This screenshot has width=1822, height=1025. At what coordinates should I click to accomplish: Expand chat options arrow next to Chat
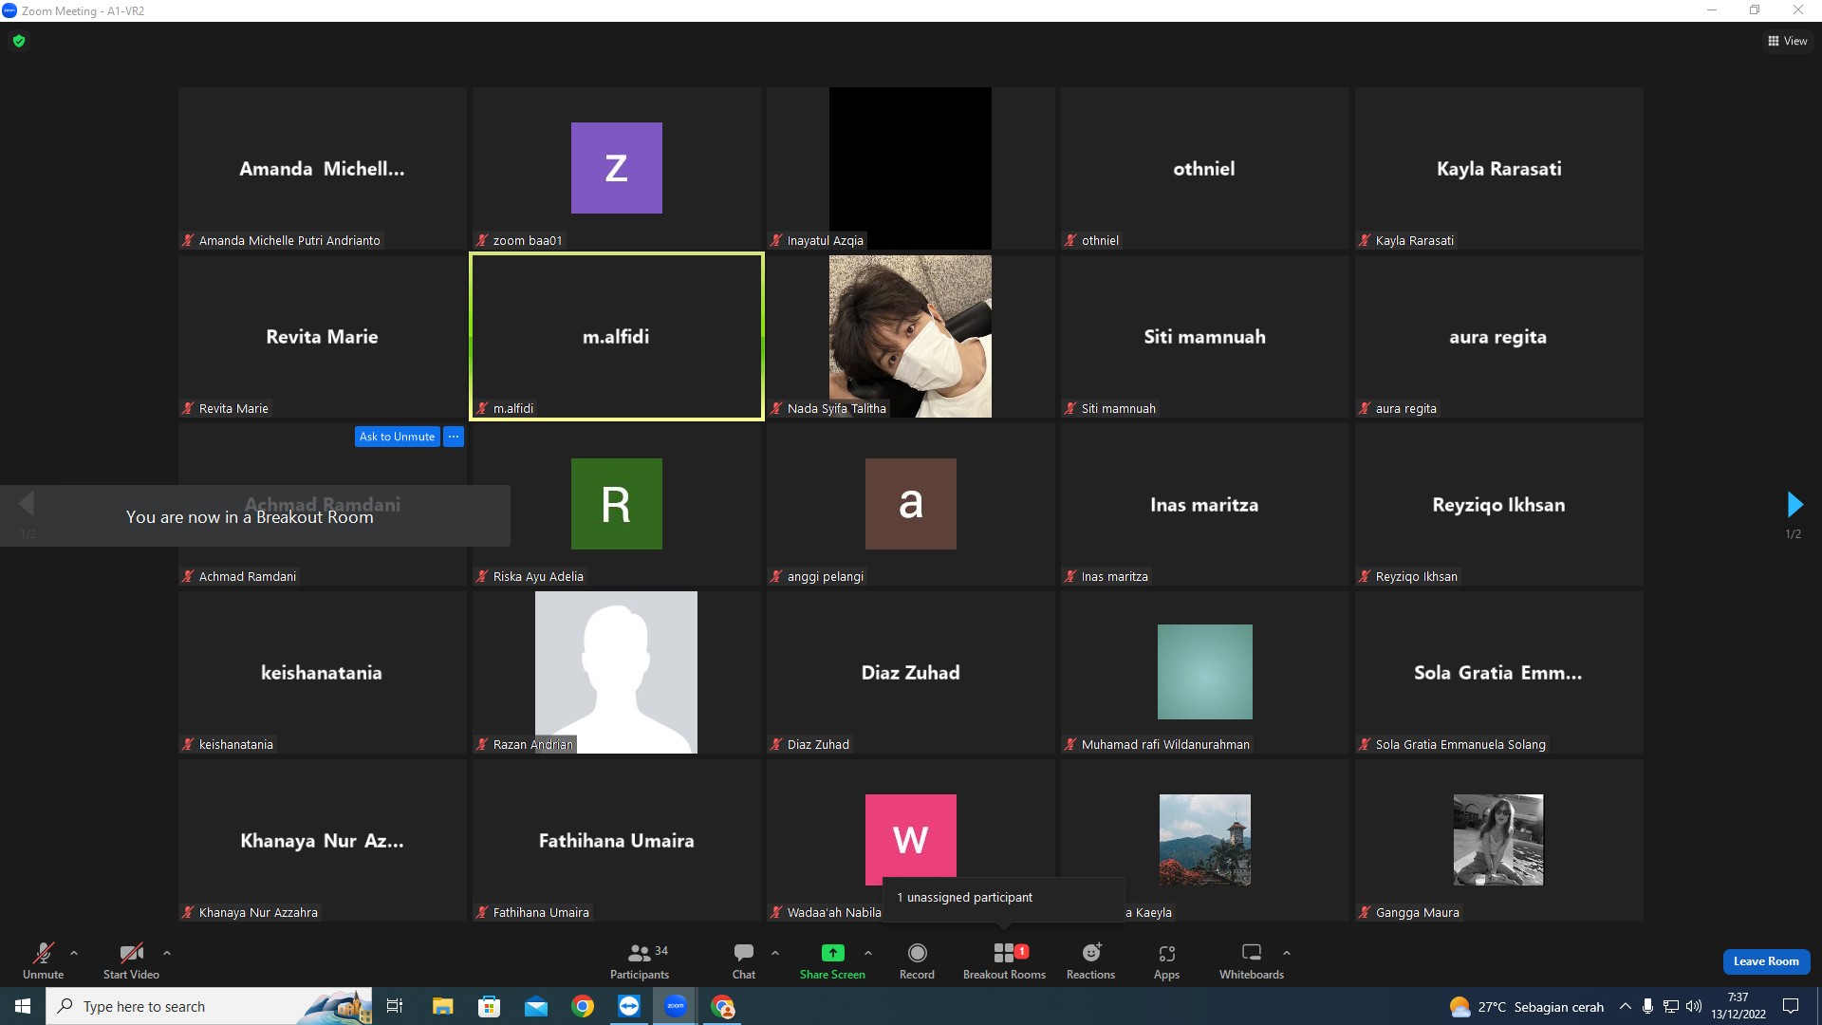pos(775,953)
